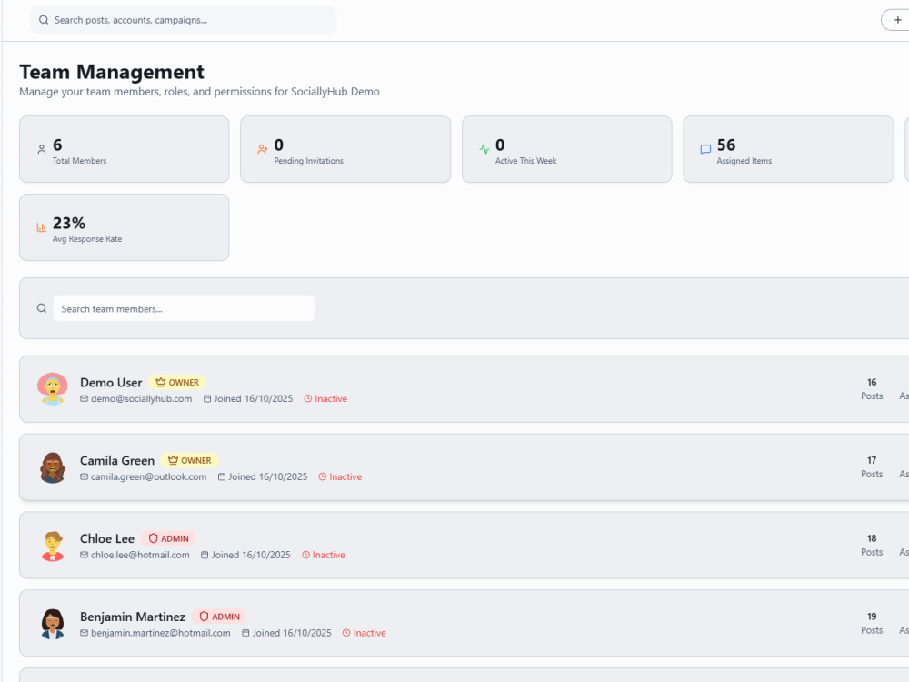Click the 0 Pending Invitations value
This screenshot has width=909, height=682.
tap(279, 145)
